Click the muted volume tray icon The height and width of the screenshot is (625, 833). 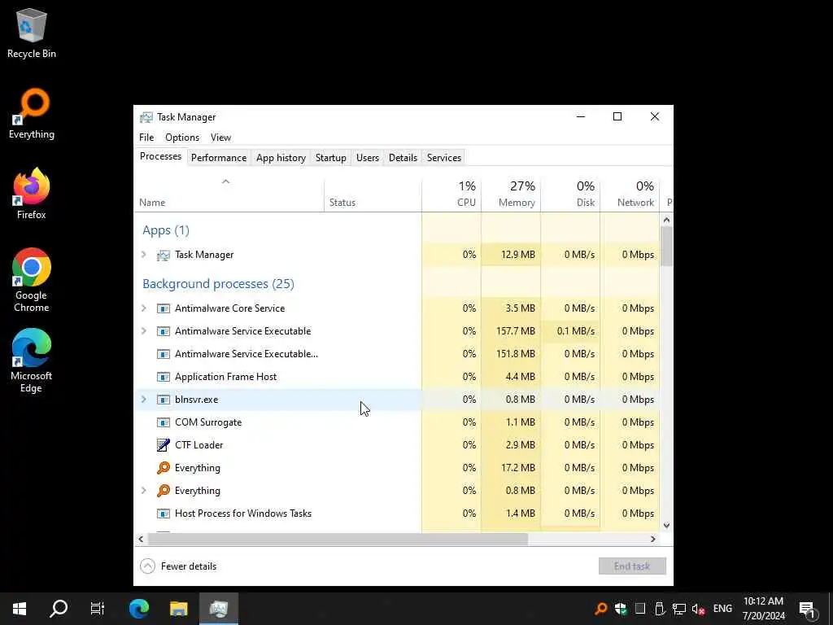pos(698,609)
